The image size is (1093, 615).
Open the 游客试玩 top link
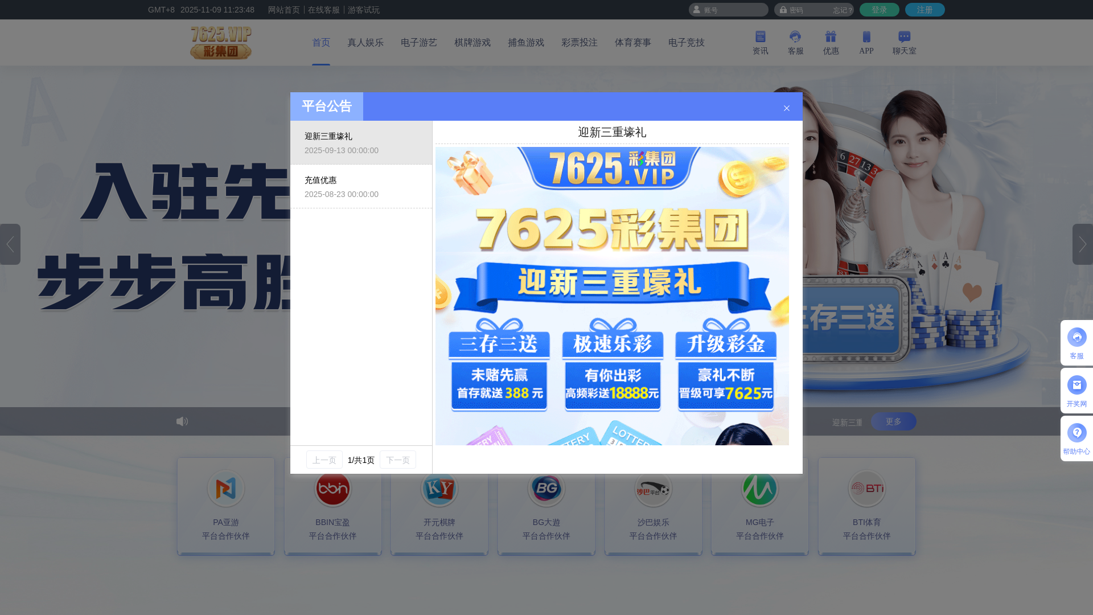[364, 10]
